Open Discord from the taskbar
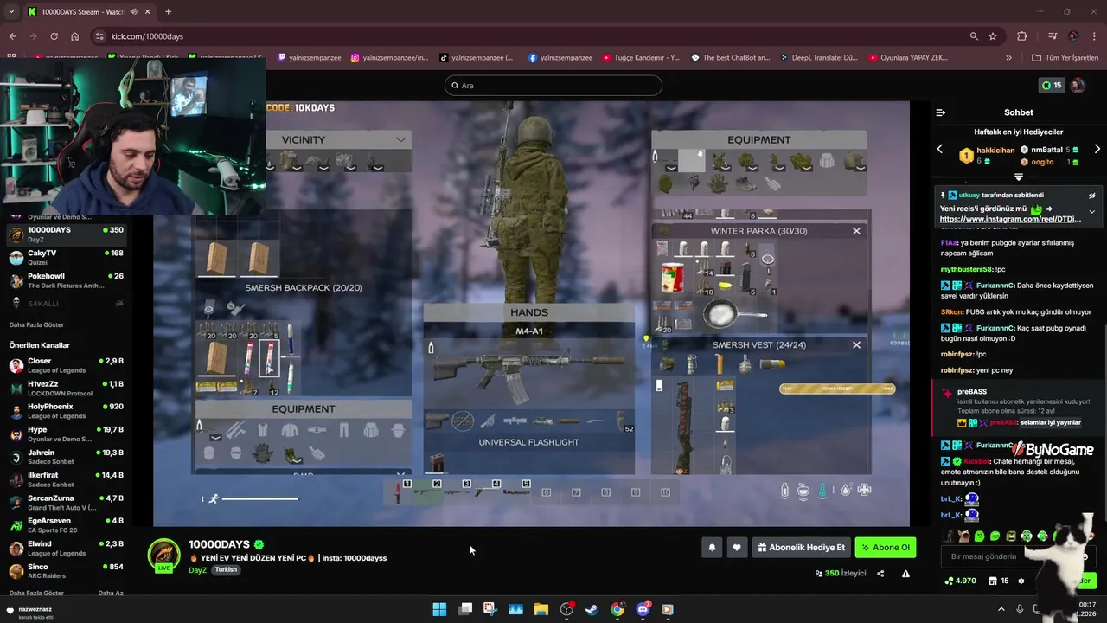The width and height of the screenshot is (1107, 623). click(x=643, y=609)
